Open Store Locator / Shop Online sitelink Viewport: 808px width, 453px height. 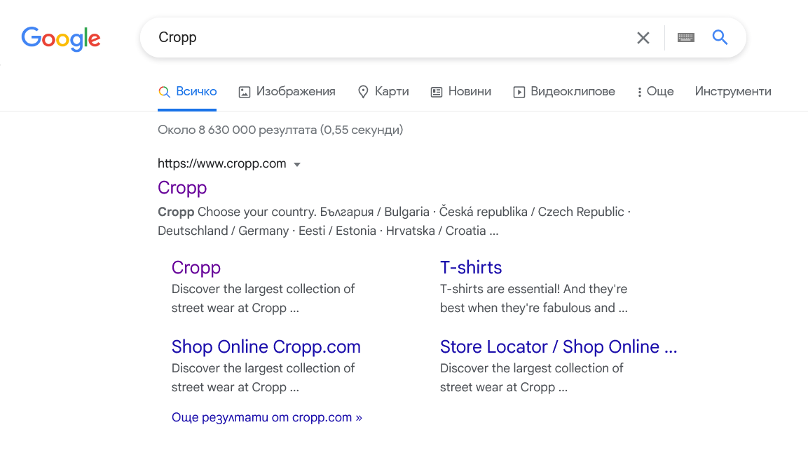pos(558,346)
